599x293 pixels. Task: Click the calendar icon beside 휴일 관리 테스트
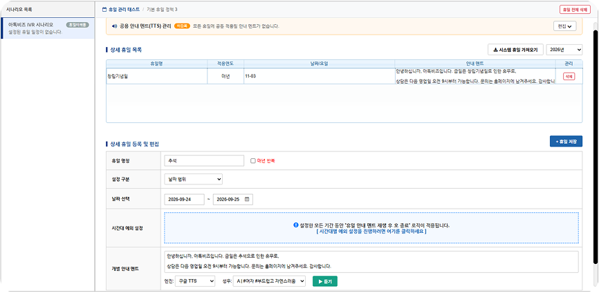[x=104, y=9]
